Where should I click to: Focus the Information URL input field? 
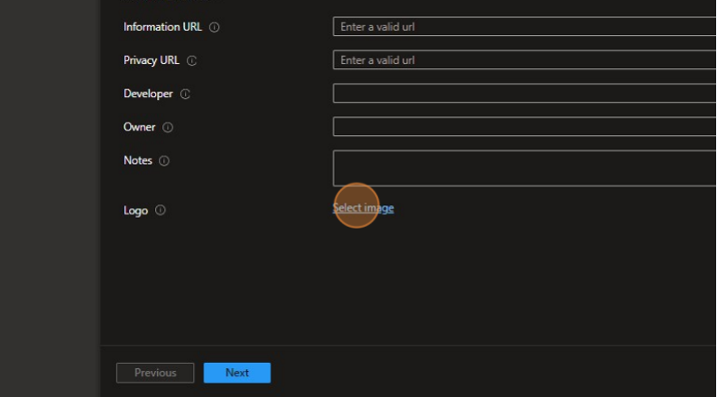(x=523, y=27)
